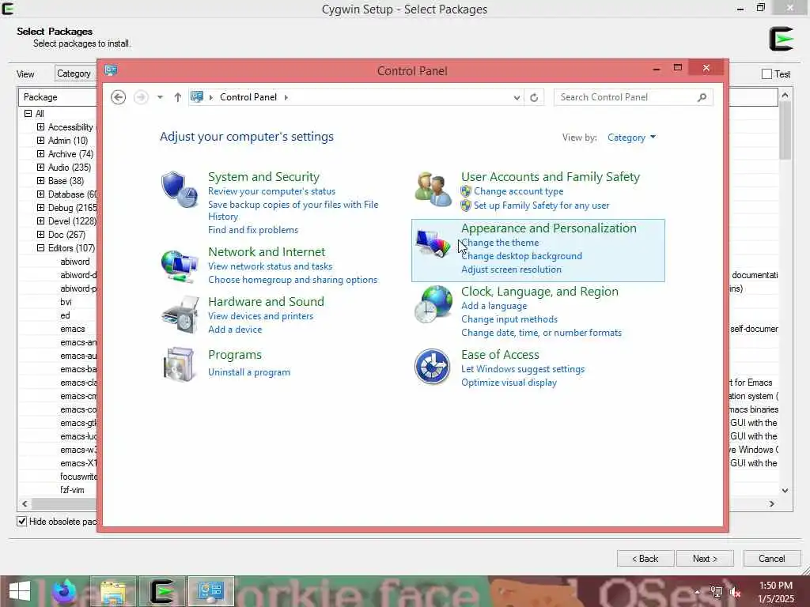Open User Accounts people icon
The height and width of the screenshot is (607, 810).
433,190
